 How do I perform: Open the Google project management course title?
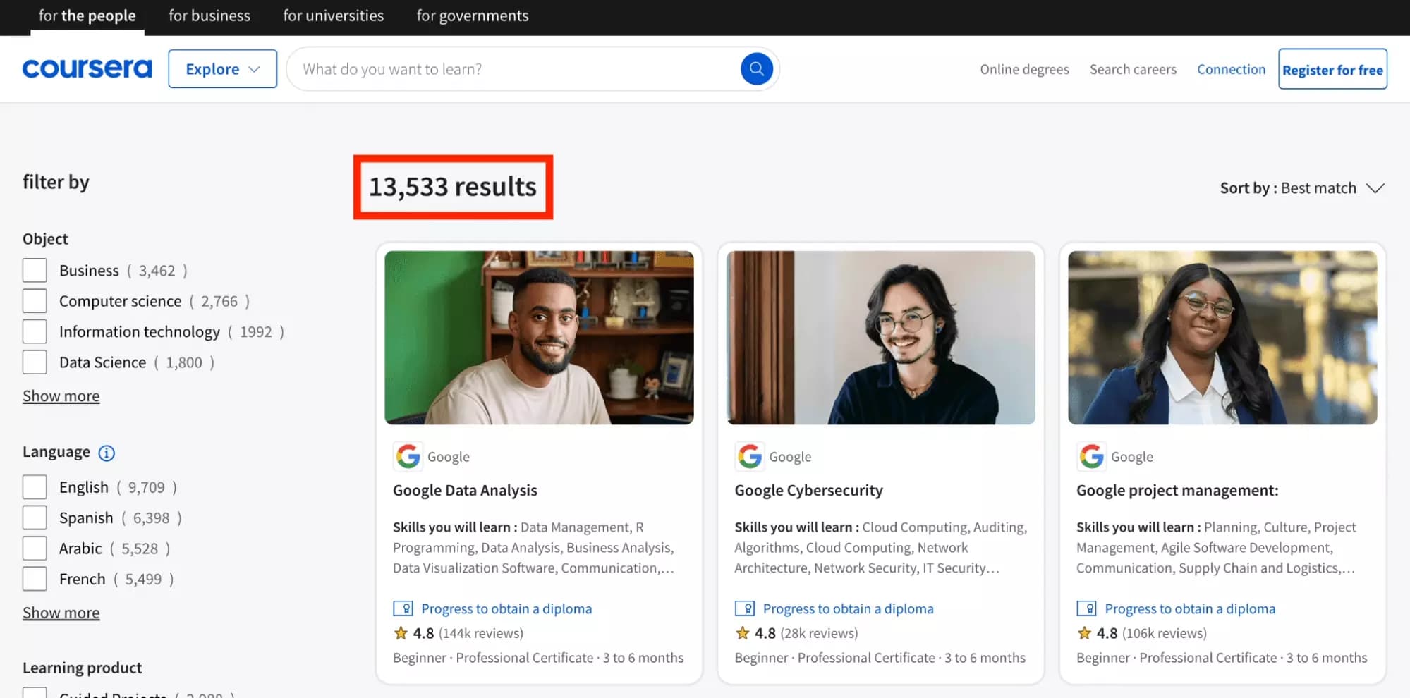[x=1177, y=490]
